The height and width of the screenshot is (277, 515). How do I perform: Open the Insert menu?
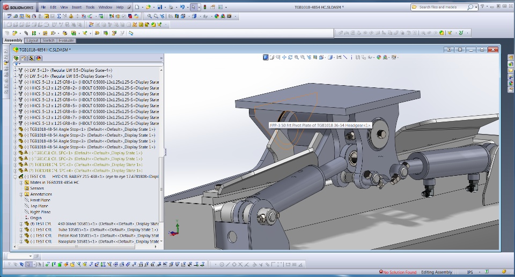coord(77,8)
